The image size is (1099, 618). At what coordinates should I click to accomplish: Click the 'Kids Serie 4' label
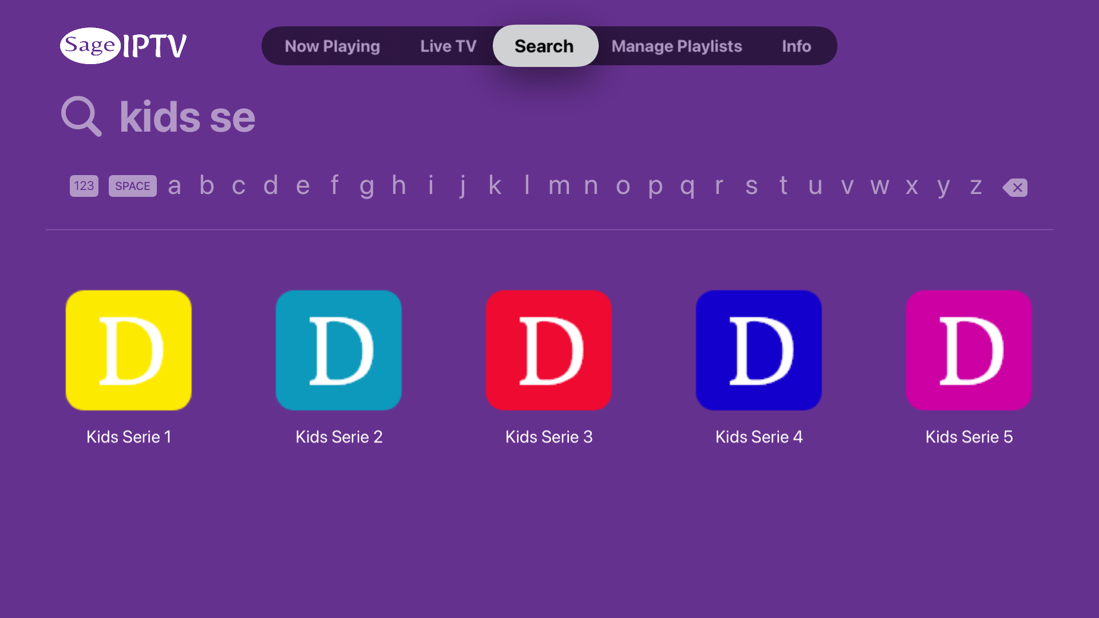coord(759,437)
